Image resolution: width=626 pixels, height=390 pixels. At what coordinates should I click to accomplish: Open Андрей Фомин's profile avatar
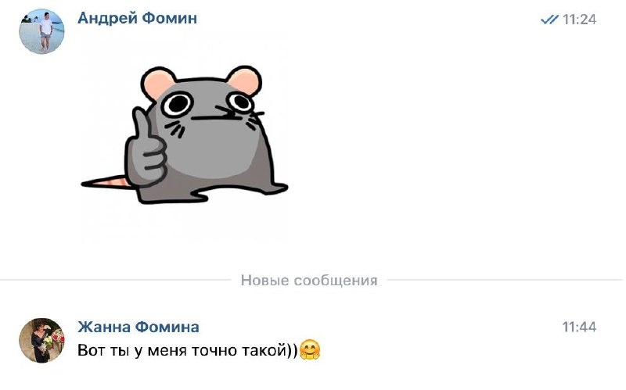point(41,31)
